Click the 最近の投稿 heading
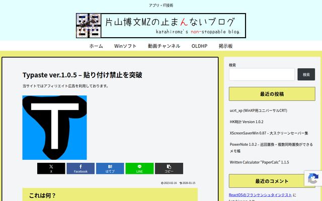This screenshot has height=201, width=322. click(272, 94)
